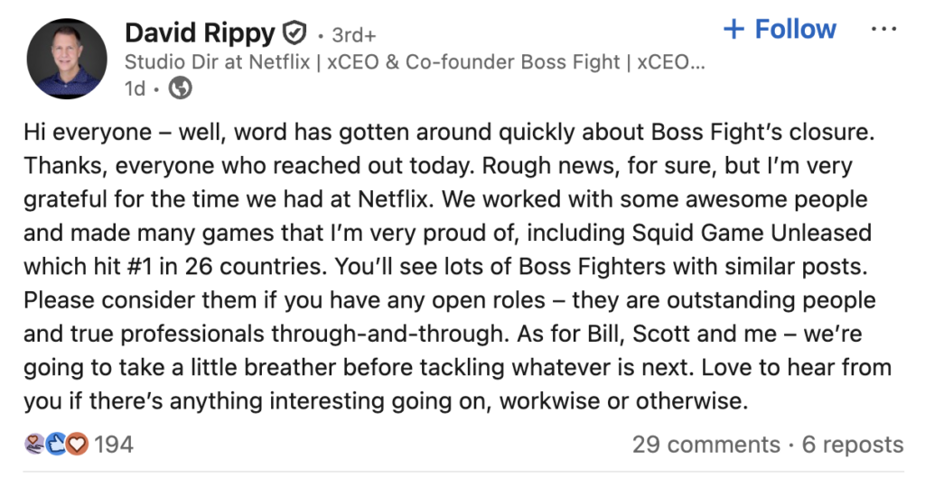Screen dimensions: 925x477
Task: Click the purple Support reaction icon
Action: click(34, 444)
